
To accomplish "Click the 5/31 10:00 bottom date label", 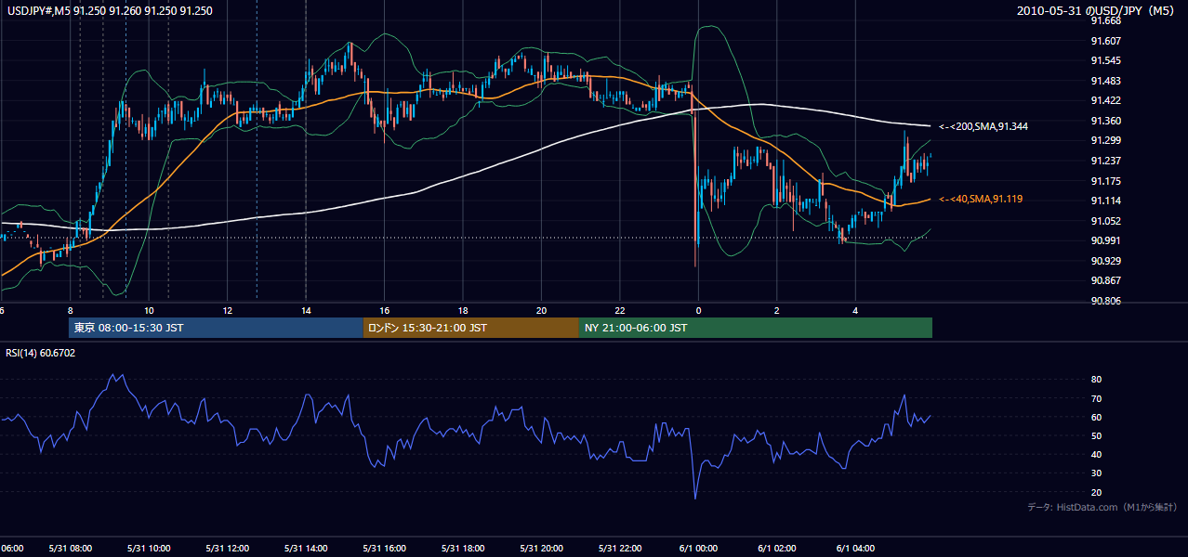I will (149, 549).
